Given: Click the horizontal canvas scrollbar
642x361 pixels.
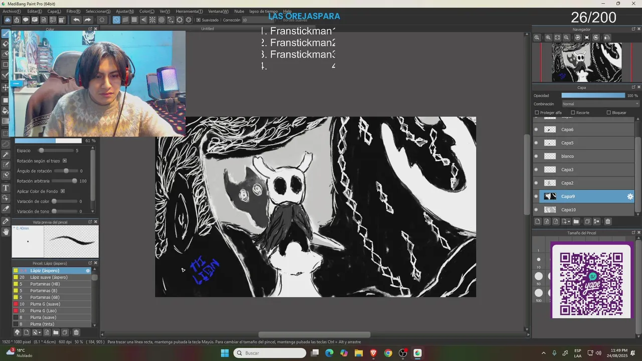Looking at the screenshot, I should [x=314, y=334].
